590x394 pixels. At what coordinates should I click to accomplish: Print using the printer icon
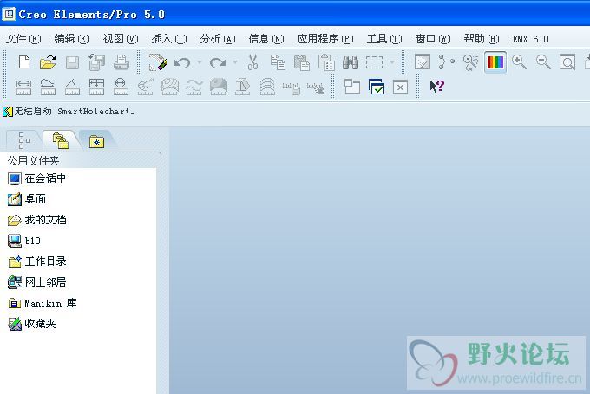tap(121, 62)
